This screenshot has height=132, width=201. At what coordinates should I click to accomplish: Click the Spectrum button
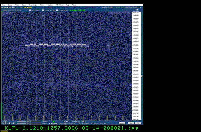click(122, 123)
